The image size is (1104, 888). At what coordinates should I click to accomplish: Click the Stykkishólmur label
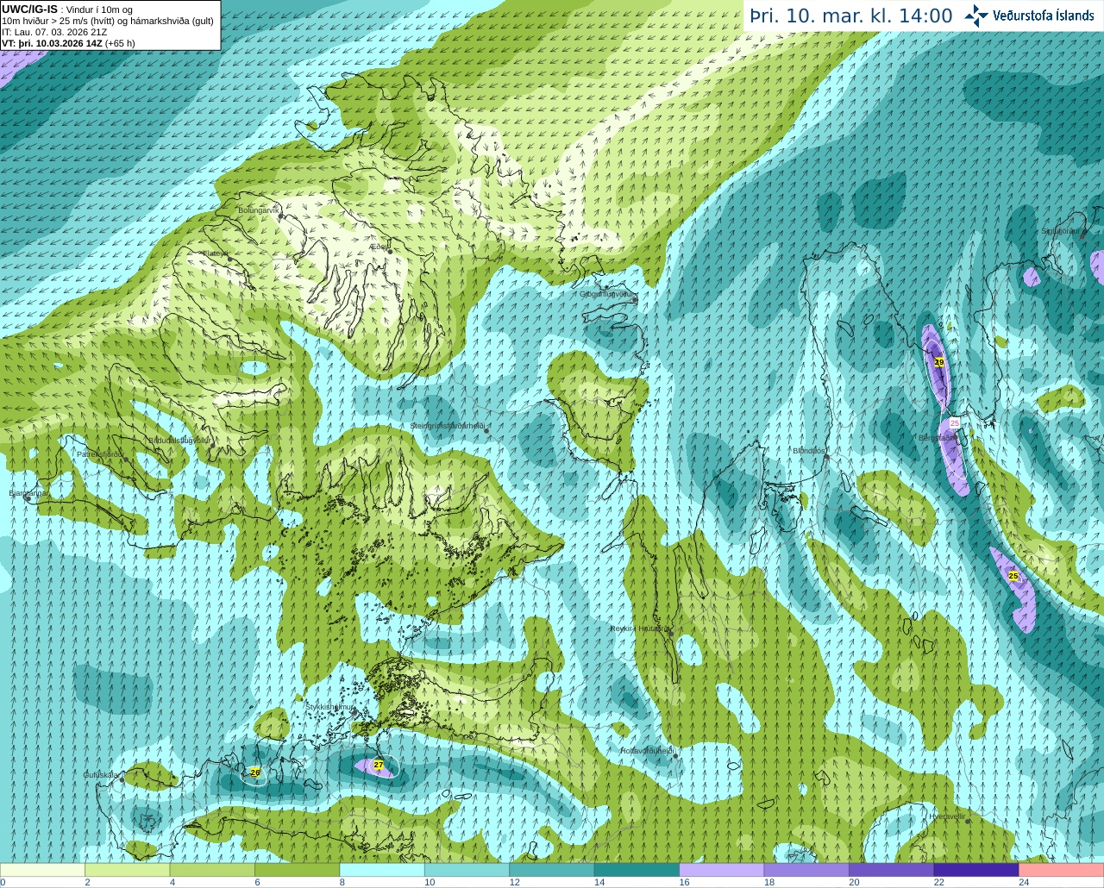(x=329, y=706)
